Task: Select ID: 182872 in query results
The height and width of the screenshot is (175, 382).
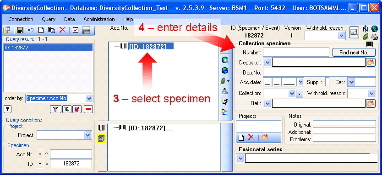Action: (x=48, y=48)
